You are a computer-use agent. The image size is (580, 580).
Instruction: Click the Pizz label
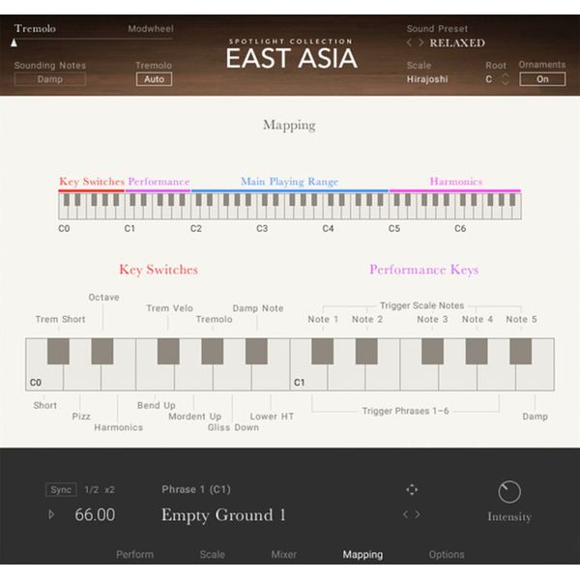click(81, 417)
